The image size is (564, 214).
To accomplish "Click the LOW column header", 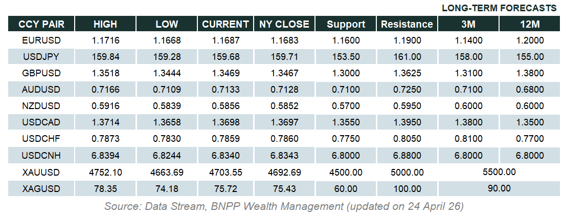I will (x=166, y=24).
